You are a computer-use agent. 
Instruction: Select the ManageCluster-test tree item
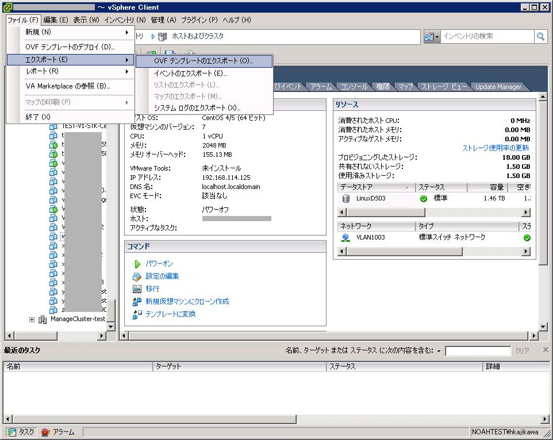[x=78, y=319]
